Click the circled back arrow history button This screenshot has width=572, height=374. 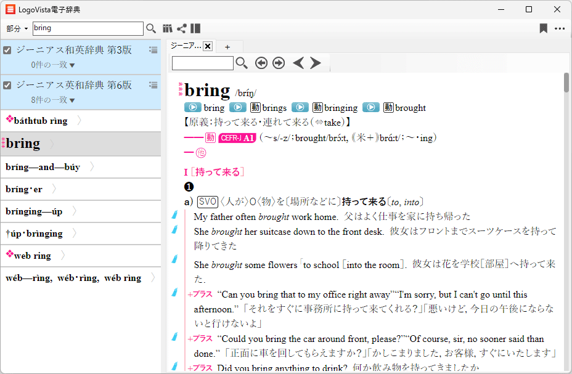[x=261, y=63]
